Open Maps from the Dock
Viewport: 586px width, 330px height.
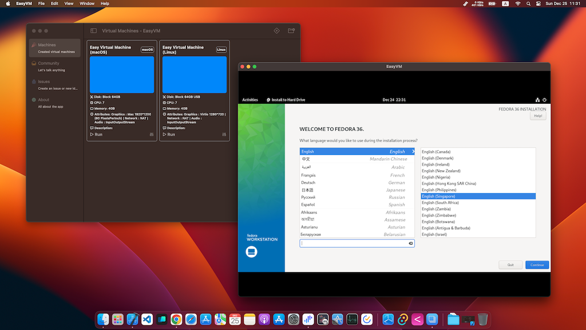220,320
